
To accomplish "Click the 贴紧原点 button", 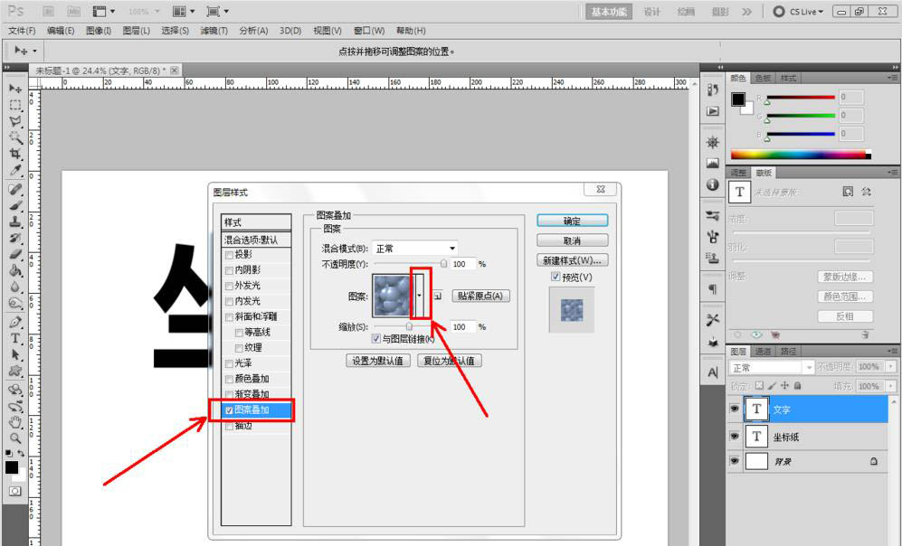I will coord(480,296).
